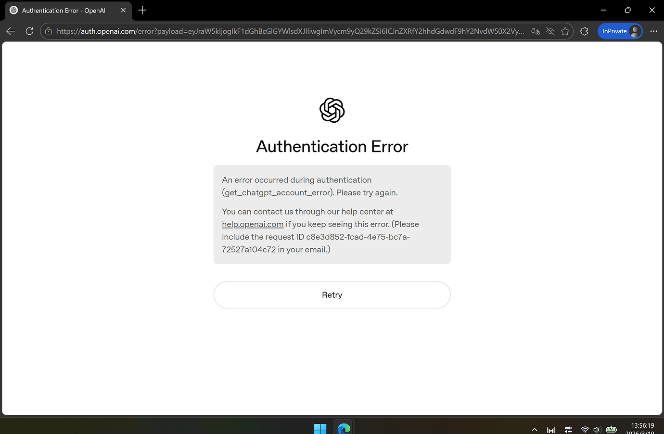
Task: Open tracking prevention crossed-eye icon
Action: pyautogui.click(x=550, y=31)
